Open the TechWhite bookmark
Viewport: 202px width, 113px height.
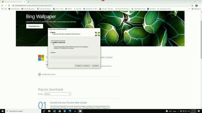coord(151,9)
